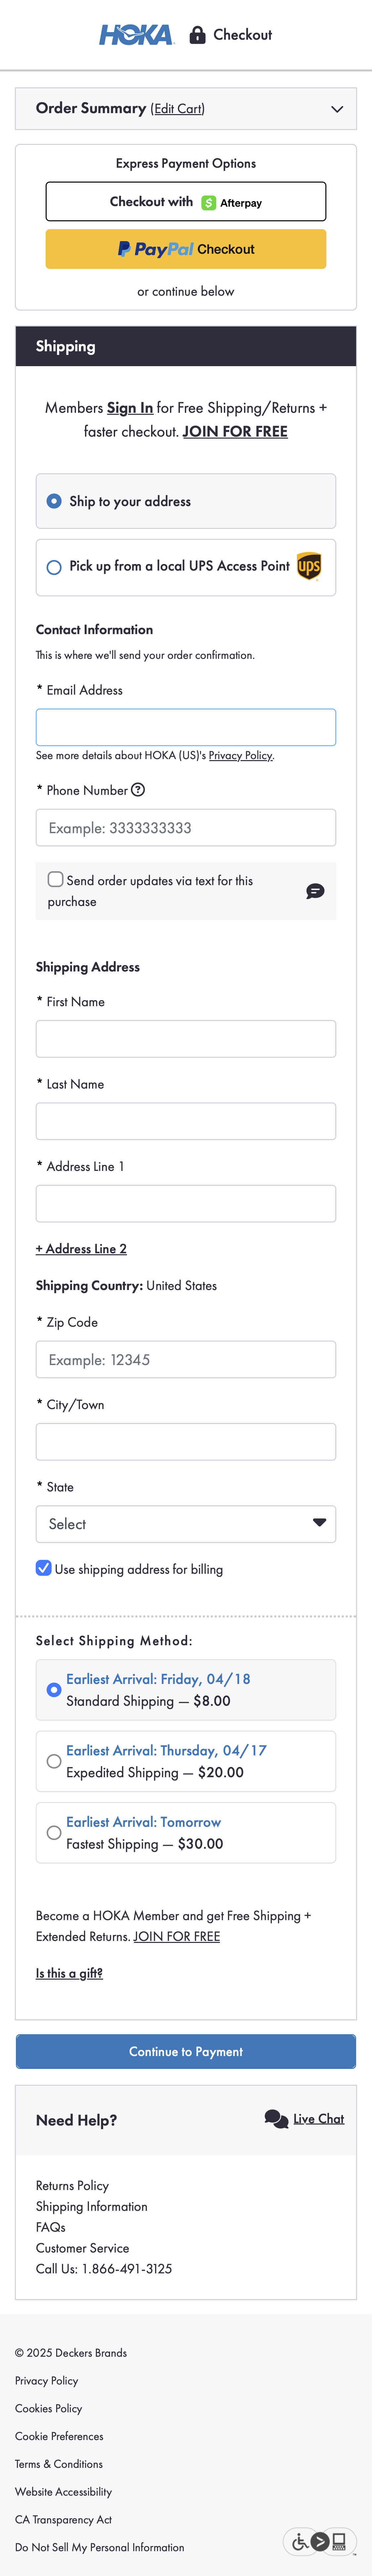Choose Expedited Shipping for $20.00
Image resolution: width=372 pixels, height=2576 pixels.
tap(54, 1761)
